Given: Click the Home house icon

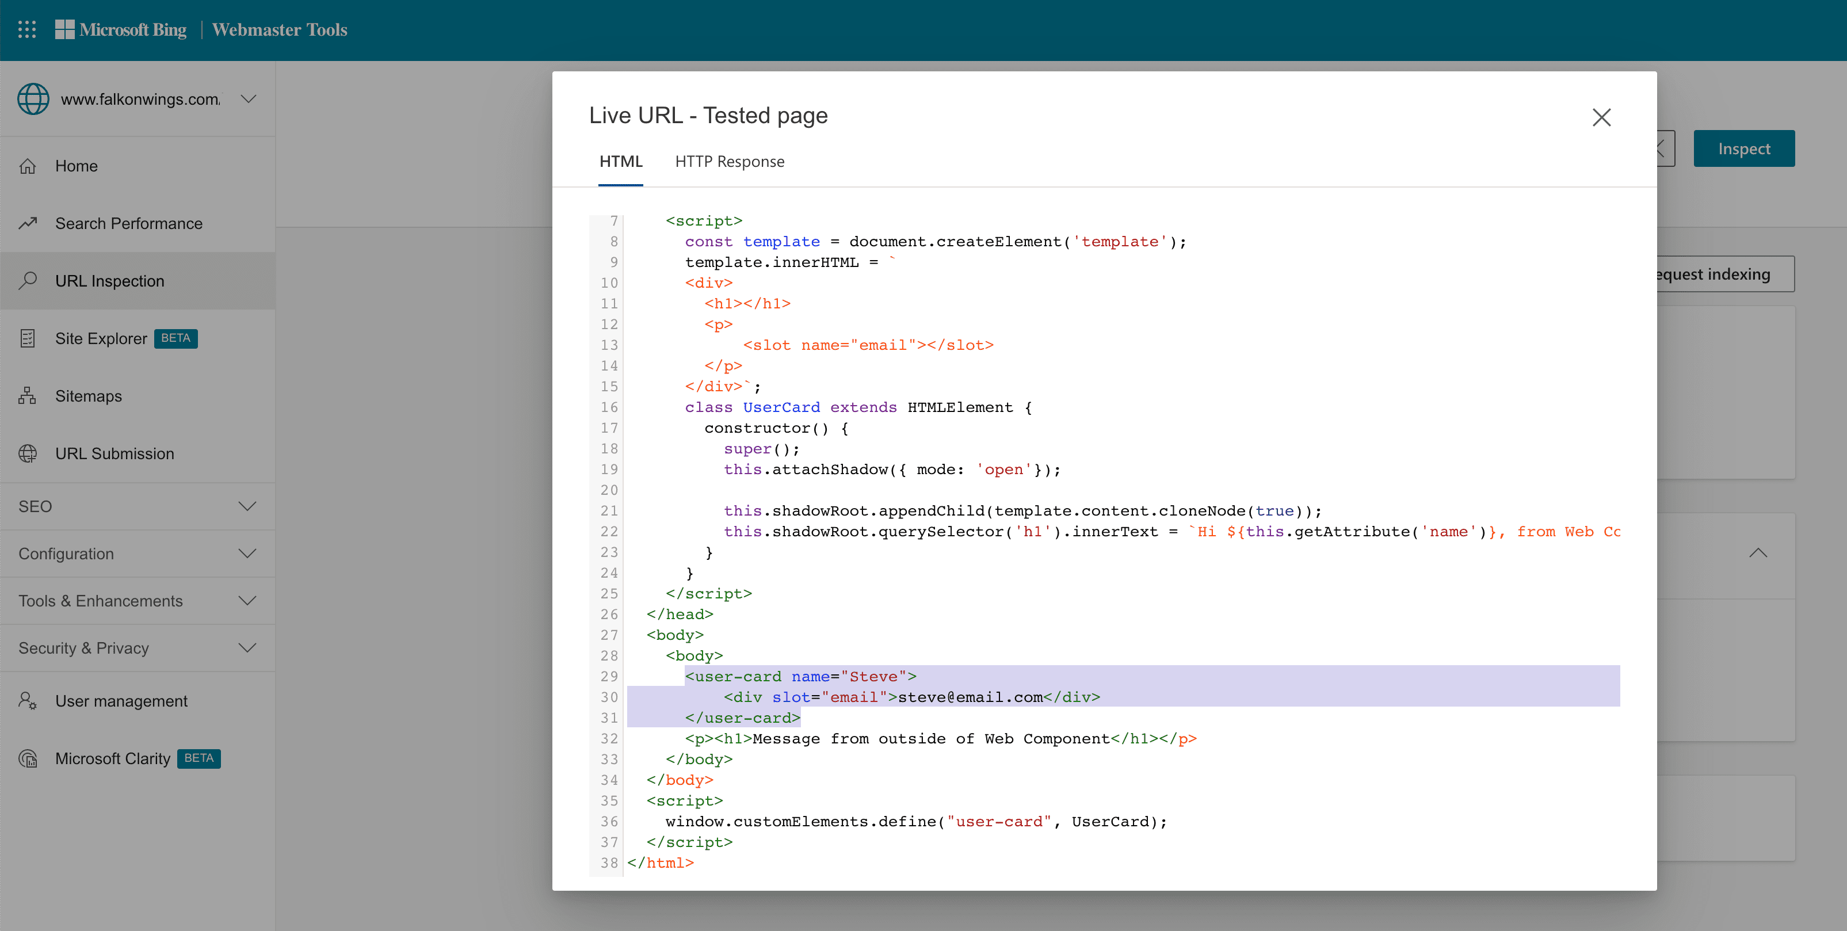Looking at the screenshot, I should point(28,166).
